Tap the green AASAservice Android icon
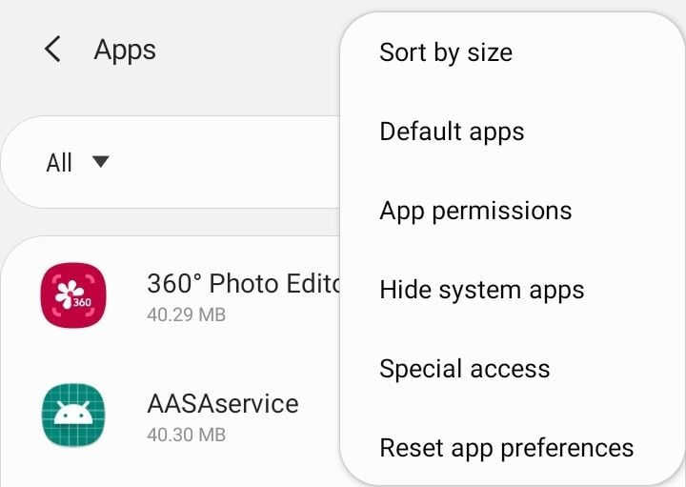 pos(73,415)
